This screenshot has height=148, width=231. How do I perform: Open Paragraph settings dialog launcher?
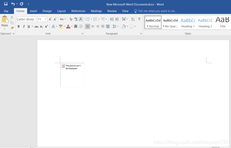click(141, 34)
